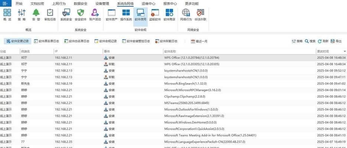Select the 软件变更记录 log view

(18, 41)
